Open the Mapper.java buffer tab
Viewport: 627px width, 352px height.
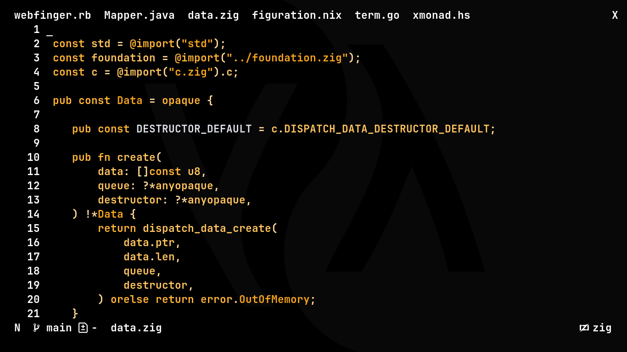click(139, 15)
